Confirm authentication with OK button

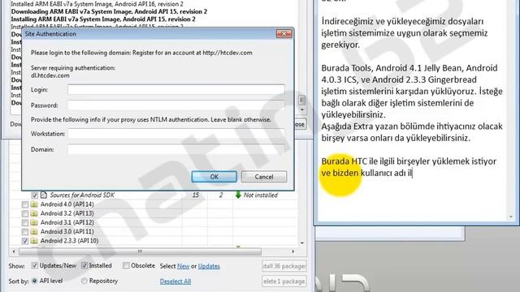pyautogui.click(x=214, y=177)
